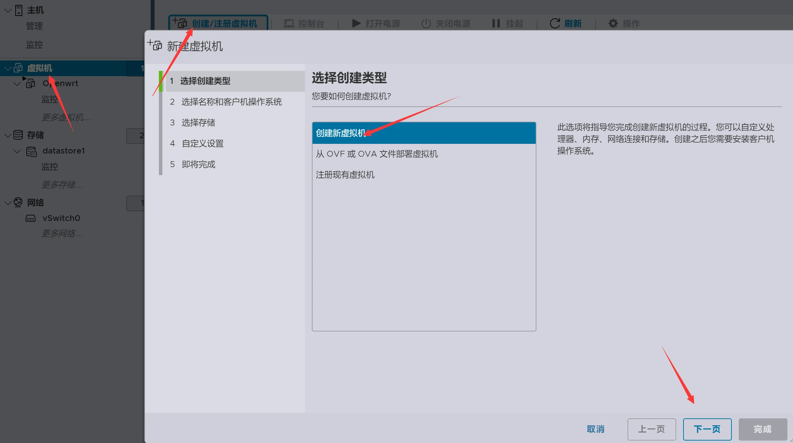Open 管理 under the host node
793x443 pixels.
(34, 26)
